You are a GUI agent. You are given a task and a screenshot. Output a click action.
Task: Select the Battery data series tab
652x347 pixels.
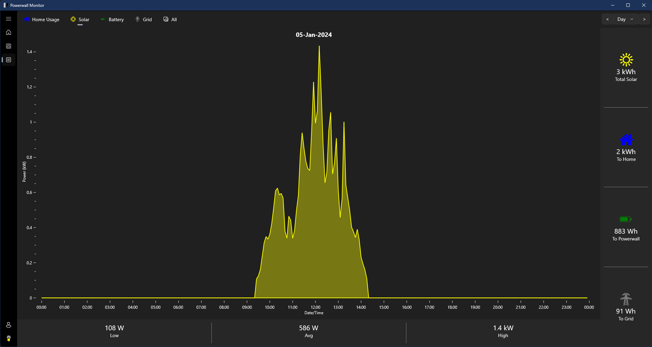(x=112, y=19)
